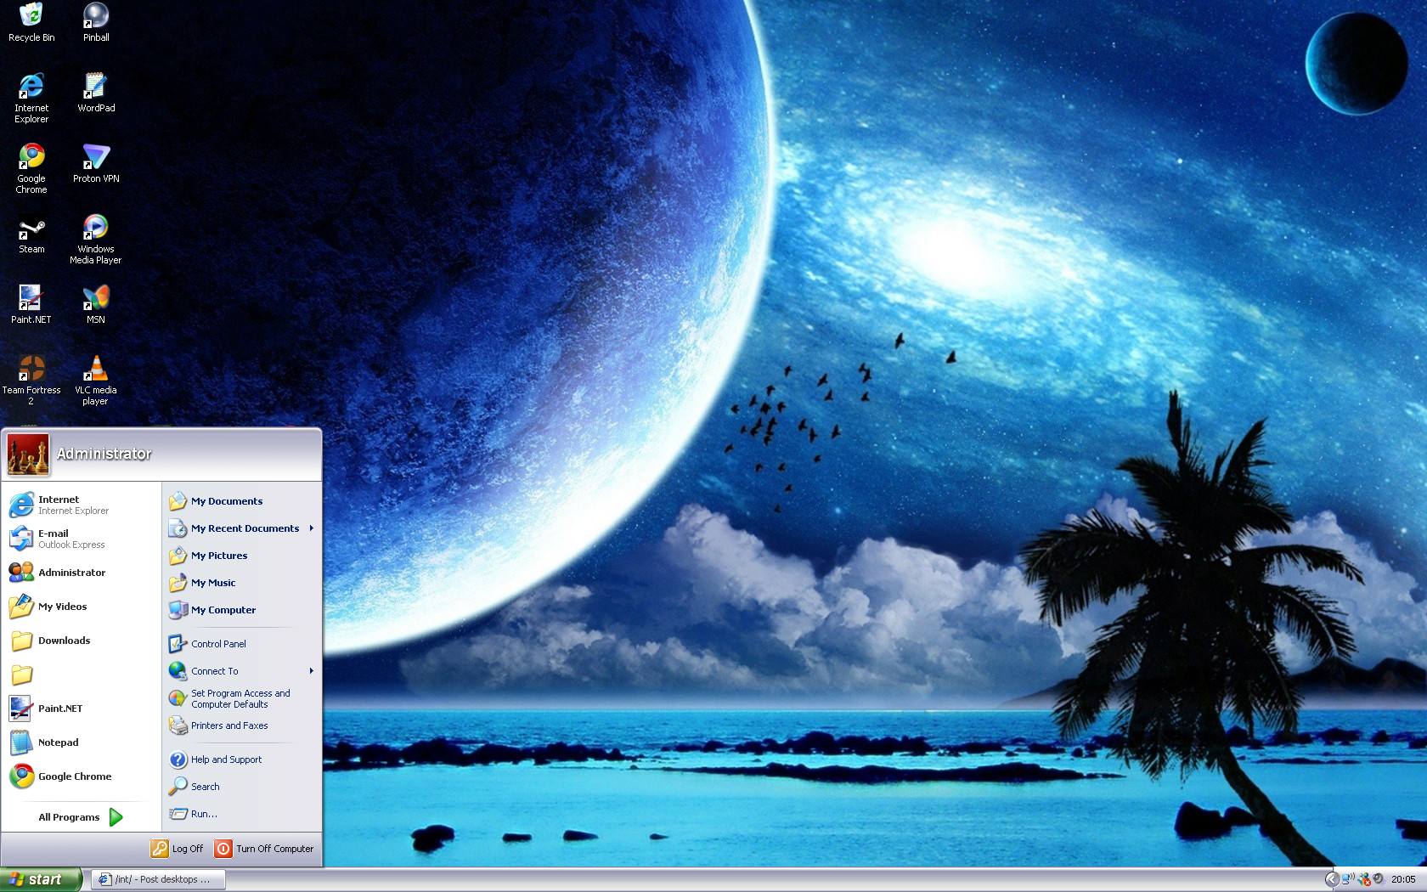Screen dimensions: 1427x892
Task: Click the Windows Media Player desktop icon
Action: [96, 240]
